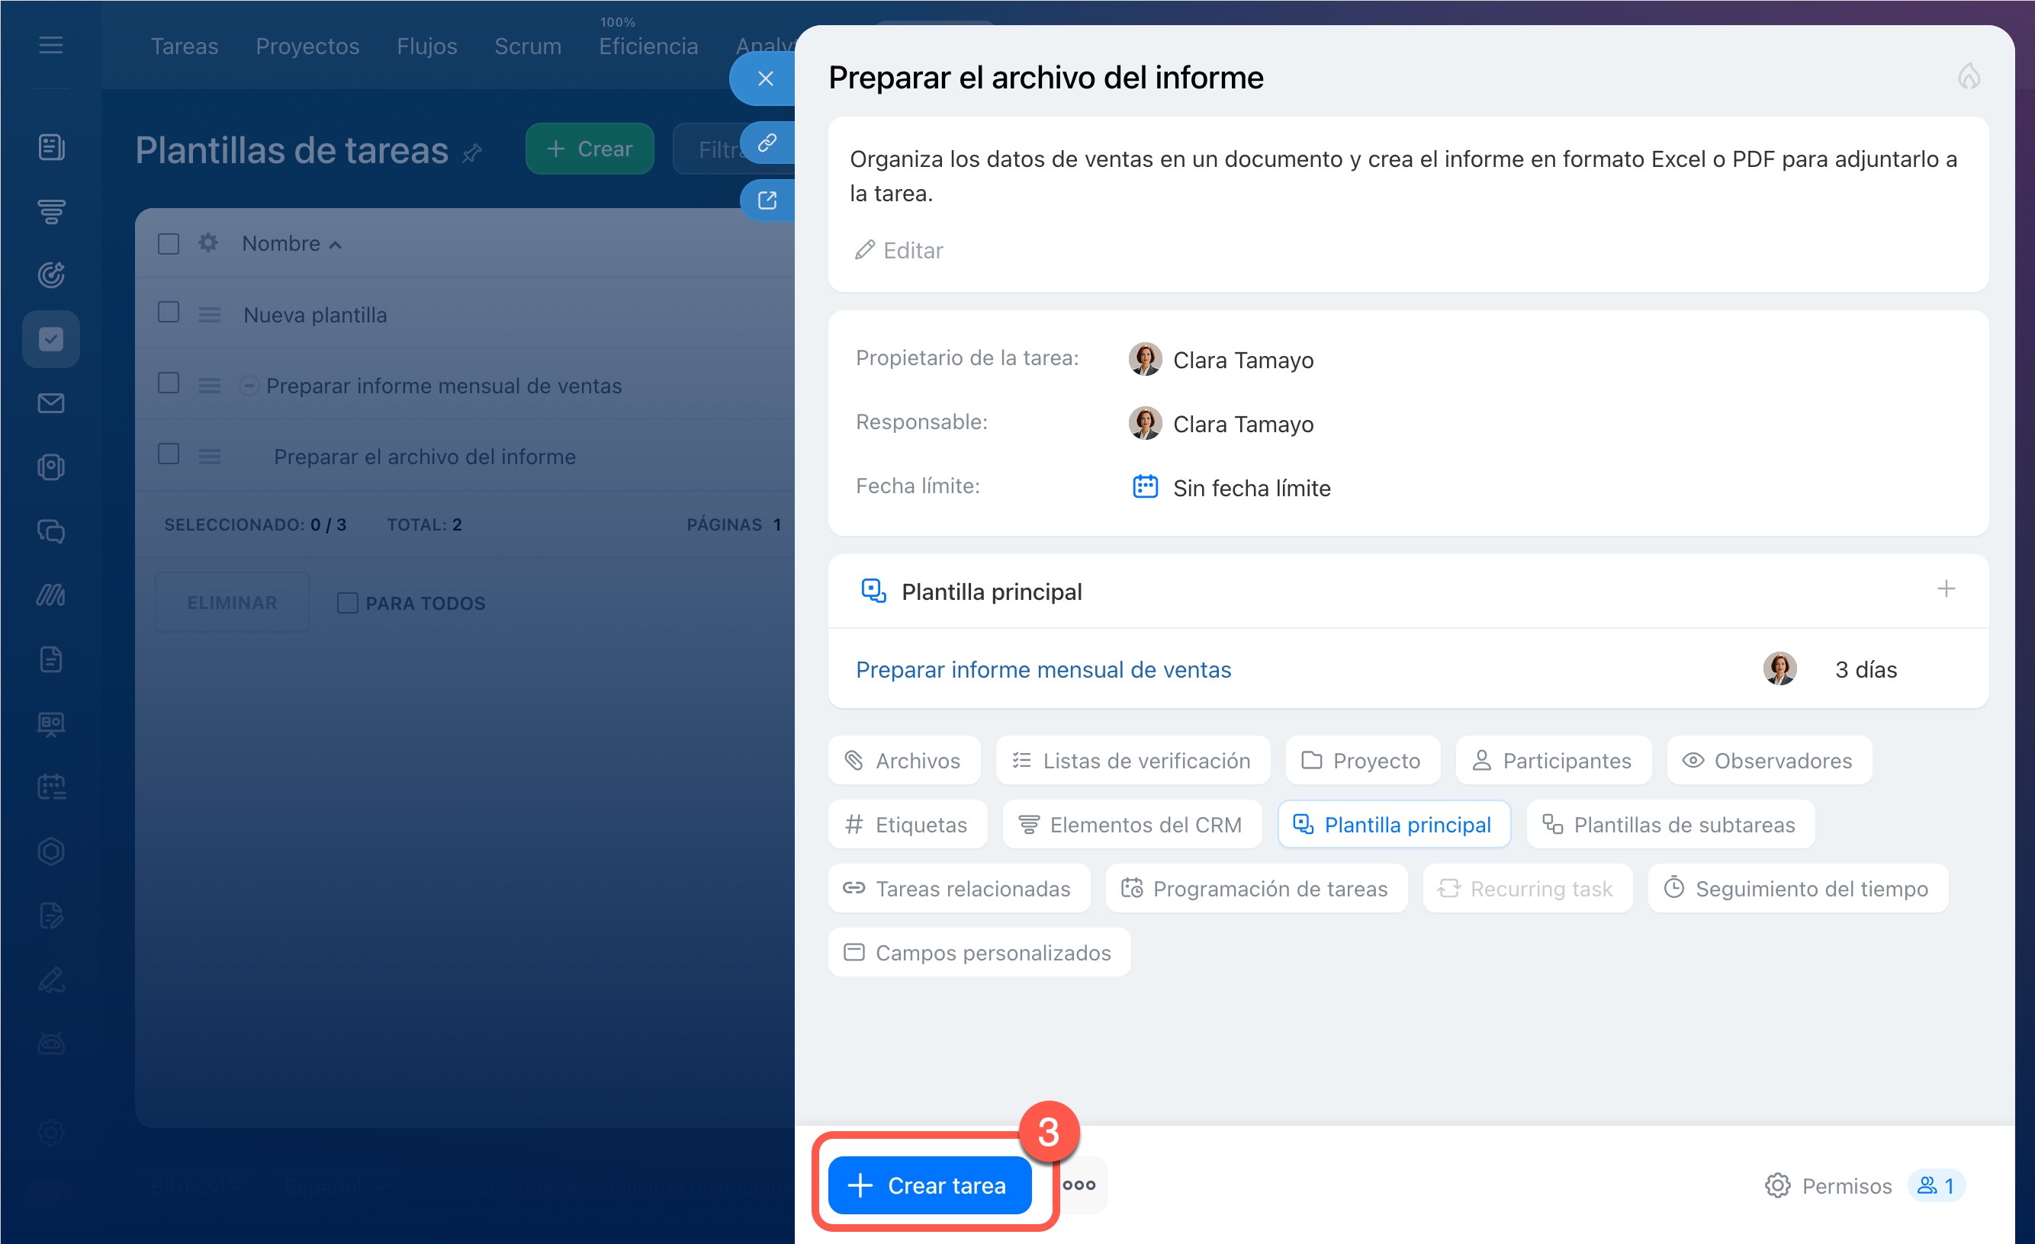Switch to the Proyectos tab
Screen dimensions: 2035x1244
(x=307, y=46)
